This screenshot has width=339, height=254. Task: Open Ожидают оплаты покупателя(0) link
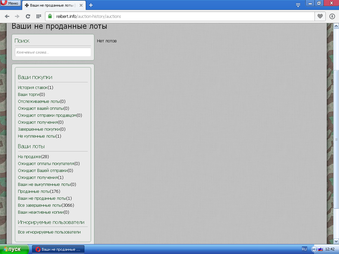click(49, 163)
